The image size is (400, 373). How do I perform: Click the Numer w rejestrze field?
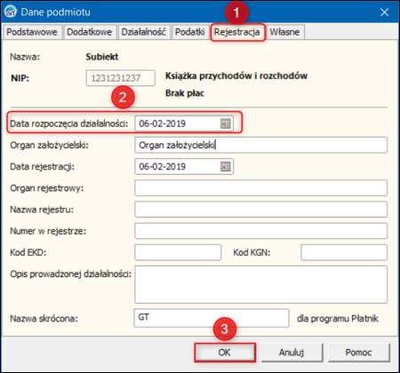(260, 231)
